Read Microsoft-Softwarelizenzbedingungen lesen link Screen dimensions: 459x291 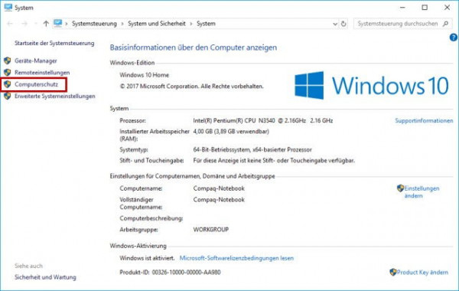click(236, 258)
